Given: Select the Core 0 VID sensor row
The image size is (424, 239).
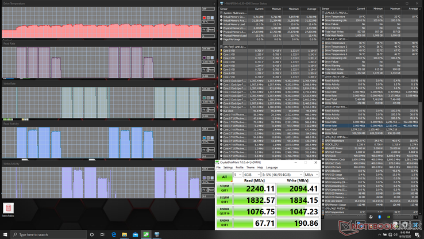Looking at the screenshot, I should pyautogui.click(x=268, y=51).
